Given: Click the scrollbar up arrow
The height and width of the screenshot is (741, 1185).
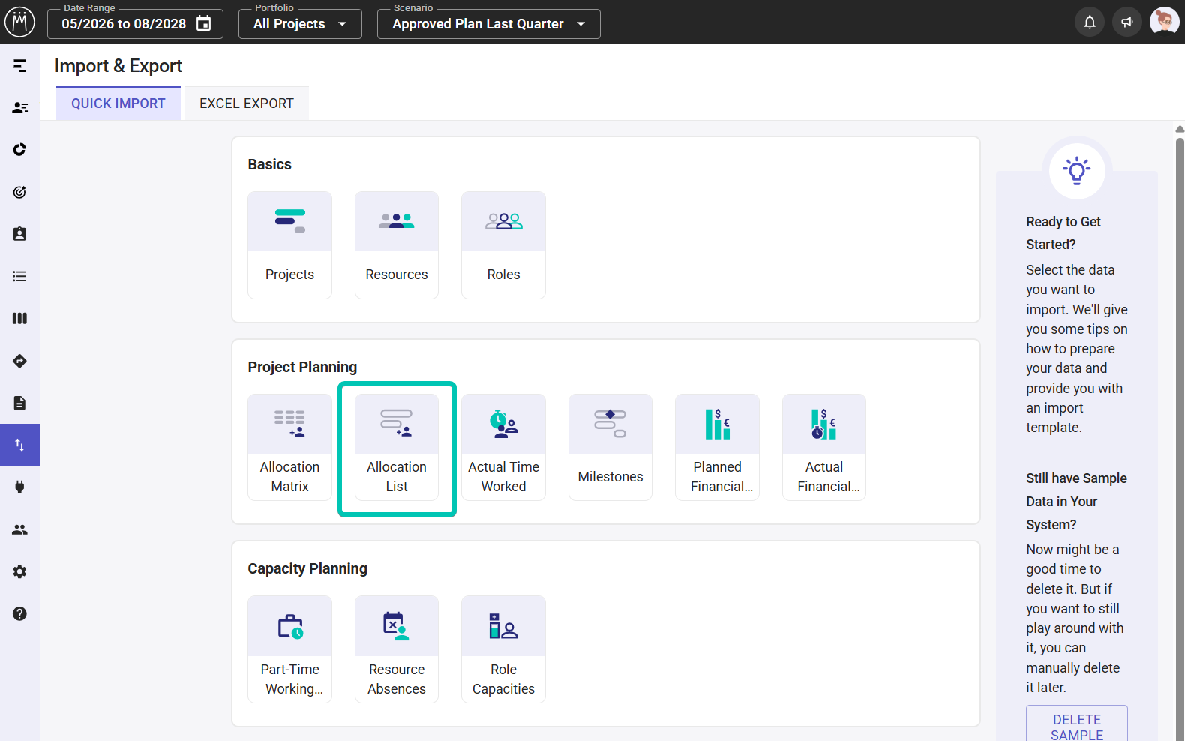Looking at the screenshot, I should coord(1180,129).
